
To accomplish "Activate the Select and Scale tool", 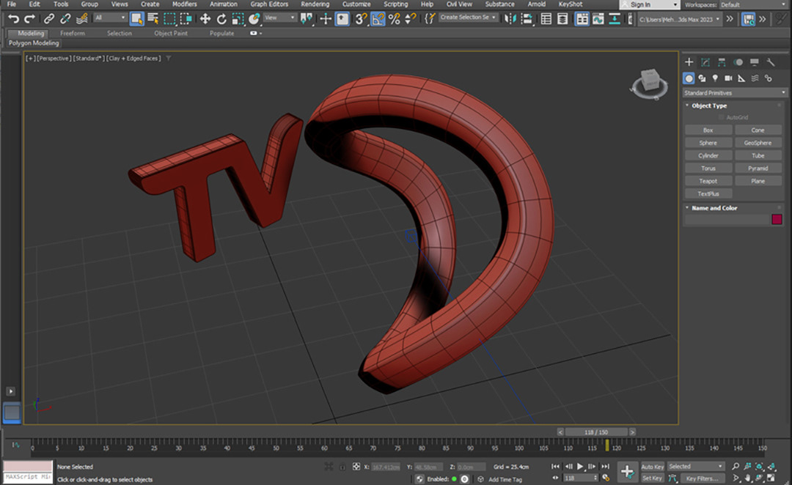I will click(238, 19).
